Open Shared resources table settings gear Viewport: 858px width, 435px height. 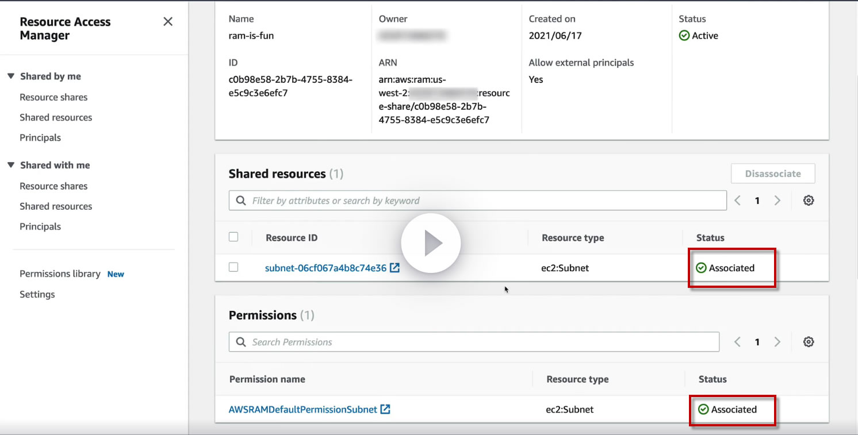809,201
